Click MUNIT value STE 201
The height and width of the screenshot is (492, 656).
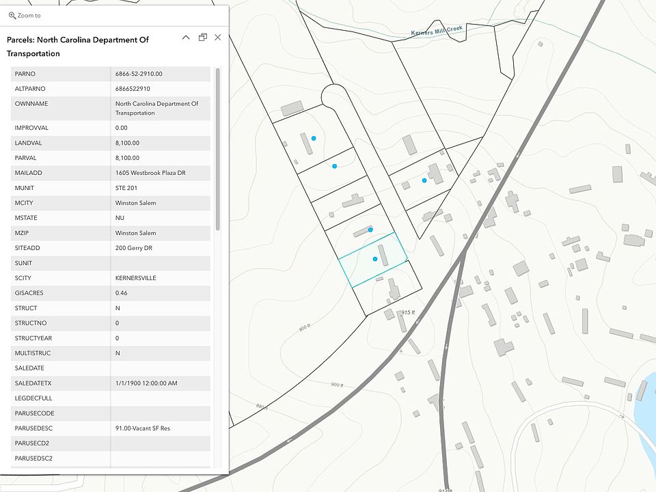click(126, 188)
